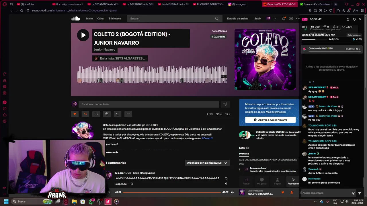Open the Subir upload page

pos(257,19)
